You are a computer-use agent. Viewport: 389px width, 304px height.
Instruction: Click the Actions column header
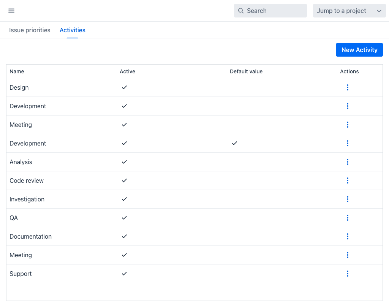pos(349,71)
